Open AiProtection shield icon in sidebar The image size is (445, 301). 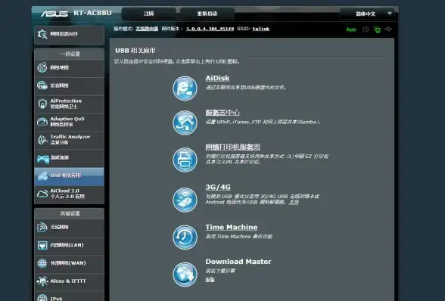(x=42, y=104)
